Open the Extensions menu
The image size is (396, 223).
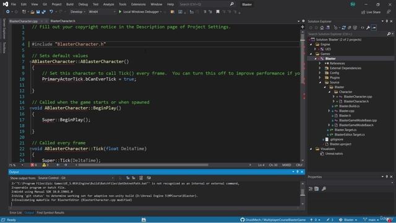[x=139, y=4]
